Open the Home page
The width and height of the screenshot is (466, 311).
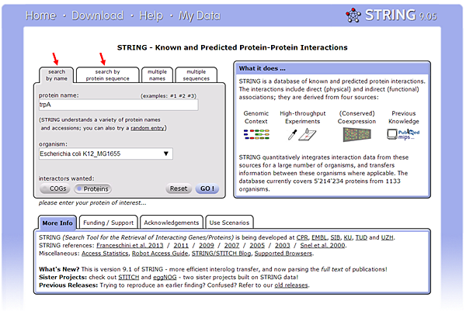(40, 16)
